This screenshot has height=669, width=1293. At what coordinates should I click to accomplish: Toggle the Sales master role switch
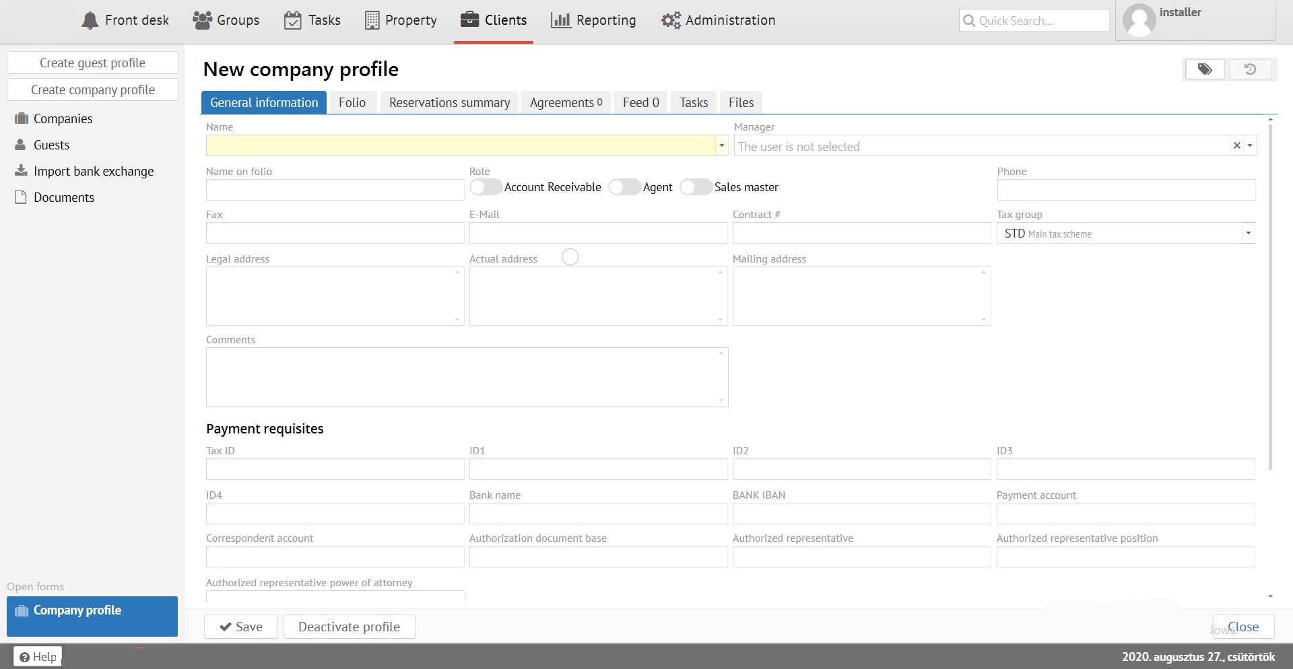pyautogui.click(x=696, y=187)
